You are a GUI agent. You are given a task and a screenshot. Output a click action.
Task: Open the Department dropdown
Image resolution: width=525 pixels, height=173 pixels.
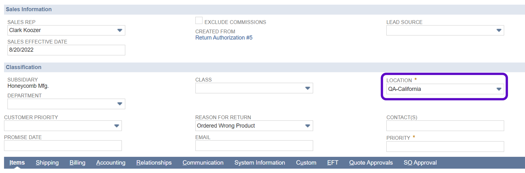click(120, 104)
